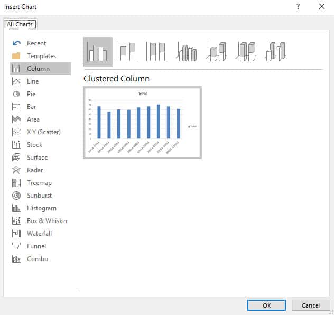The width and height of the screenshot is (334, 315).
Task: Click the Combo label in list
Action: (38, 259)
